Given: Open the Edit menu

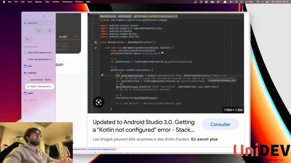Looking at the screenshot, I should 23,2.
